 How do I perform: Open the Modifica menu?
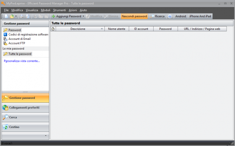[17, 10]
